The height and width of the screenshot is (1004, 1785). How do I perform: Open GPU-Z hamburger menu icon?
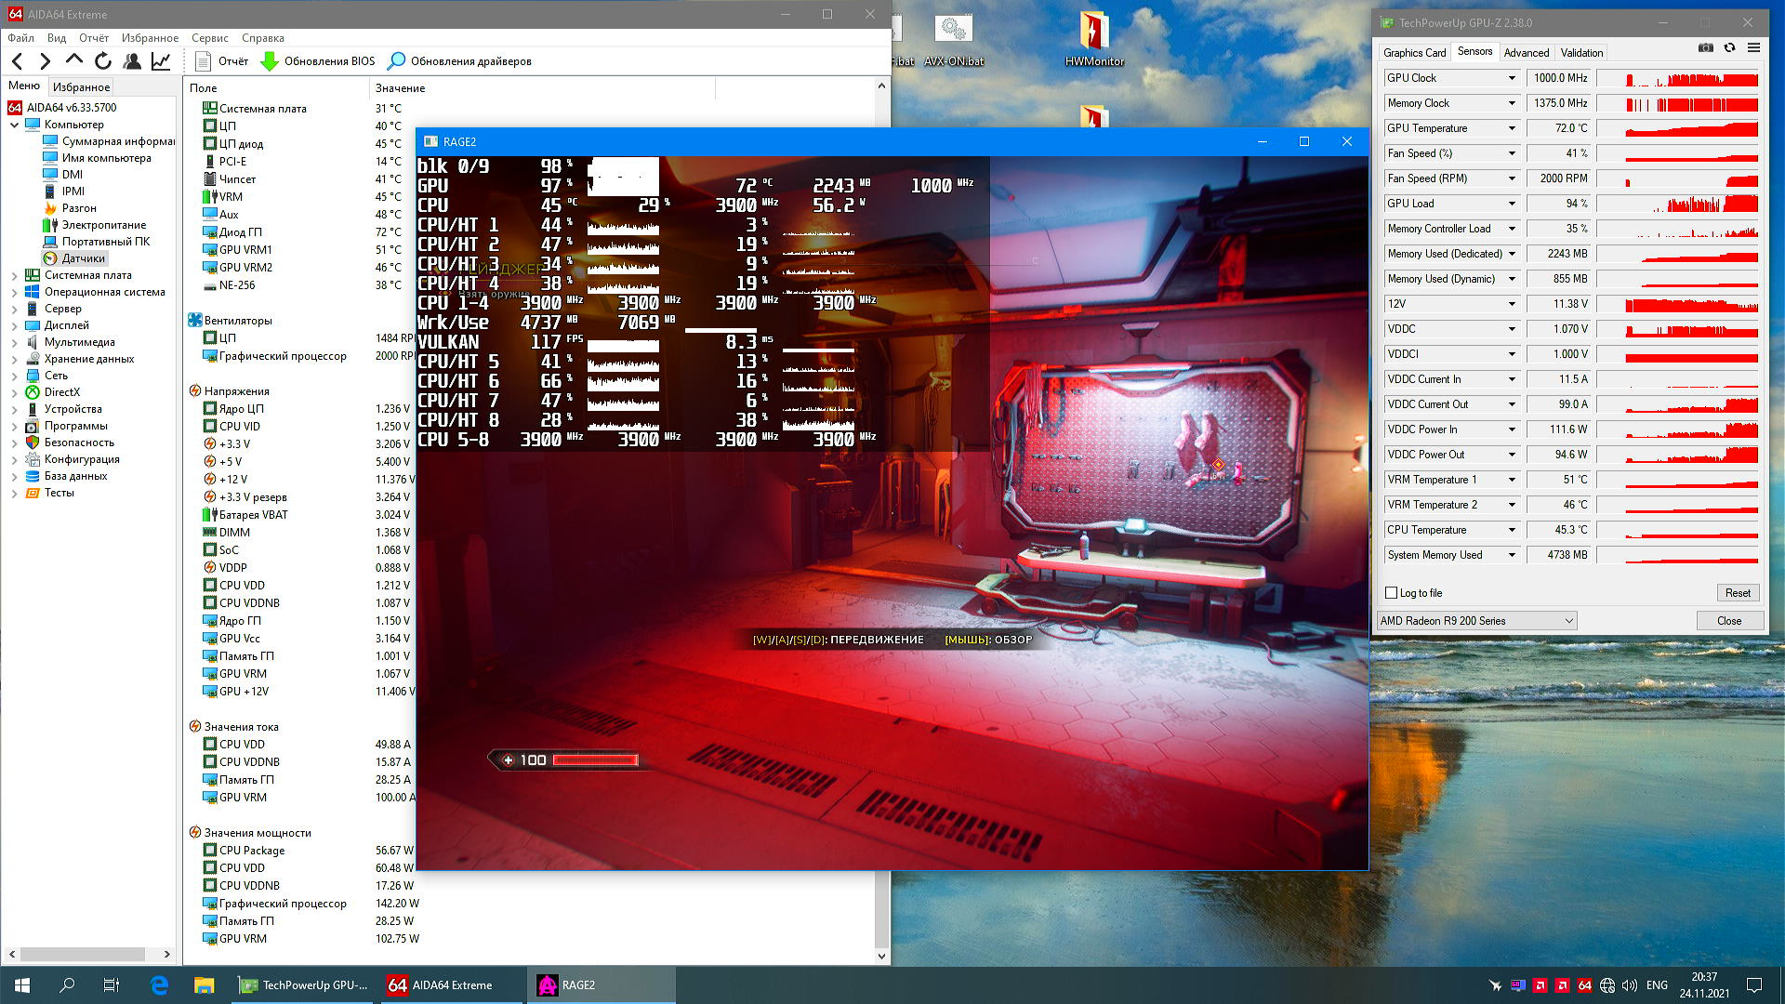click(x=1753, y=48)
